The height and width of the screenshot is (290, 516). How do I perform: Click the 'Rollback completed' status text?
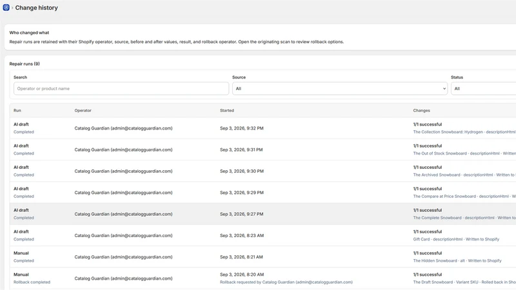tap(32, 282)
